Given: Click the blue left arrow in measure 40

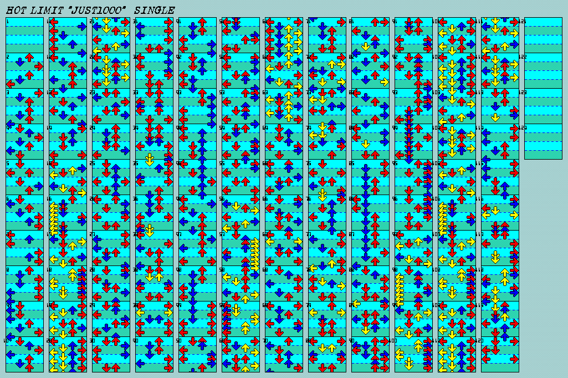Looking at the screenshot, I should click(x=140, y=364).
